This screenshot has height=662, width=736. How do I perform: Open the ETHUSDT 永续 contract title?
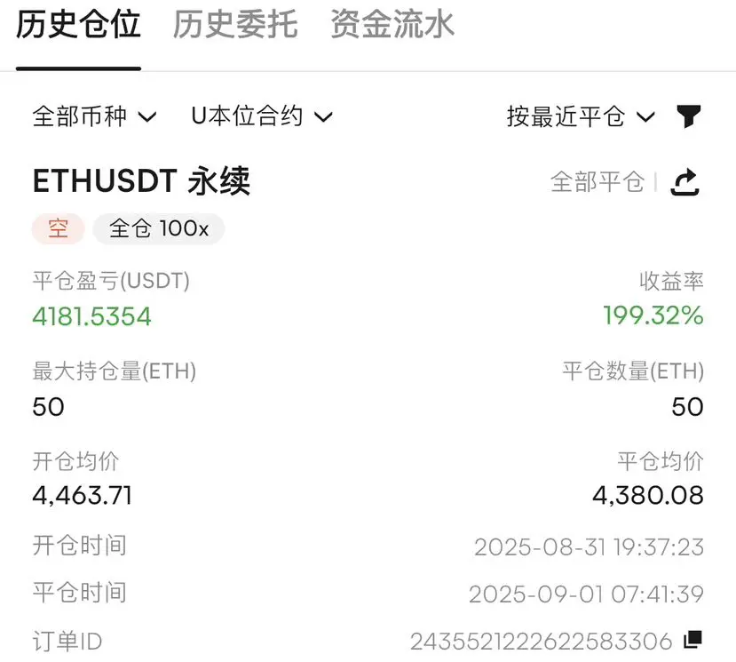[141, 181]
